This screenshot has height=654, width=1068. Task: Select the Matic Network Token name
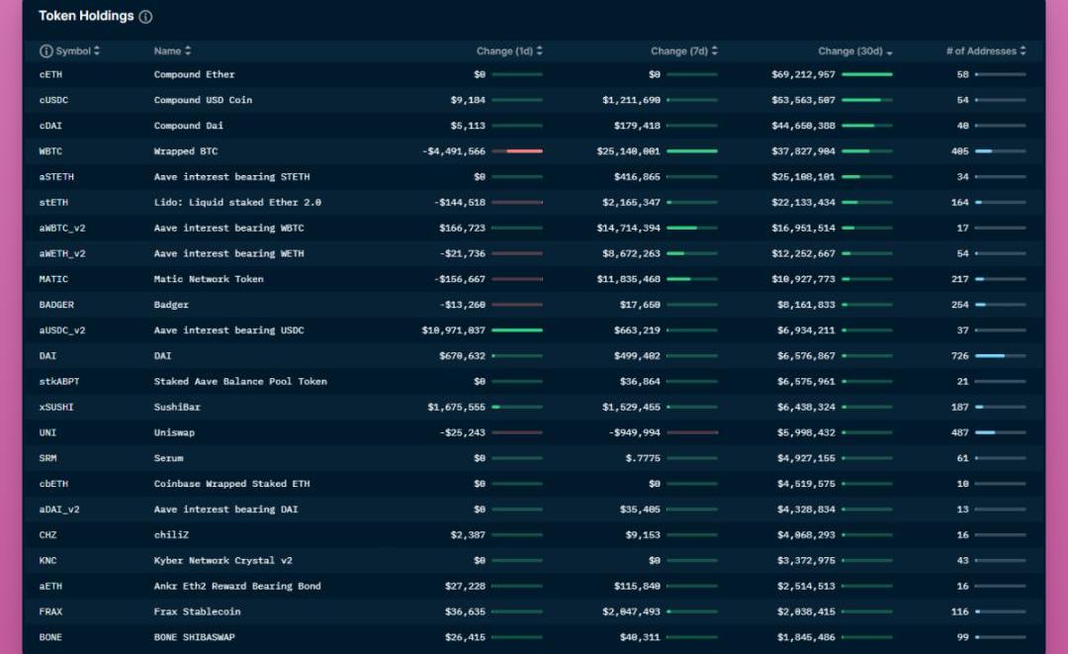[209, 279]
